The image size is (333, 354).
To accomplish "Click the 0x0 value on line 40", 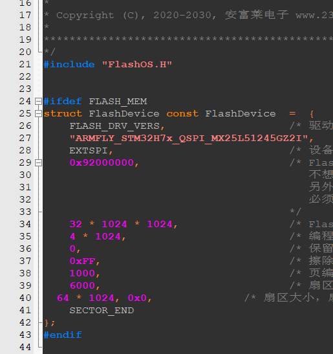I will (137, 298).
